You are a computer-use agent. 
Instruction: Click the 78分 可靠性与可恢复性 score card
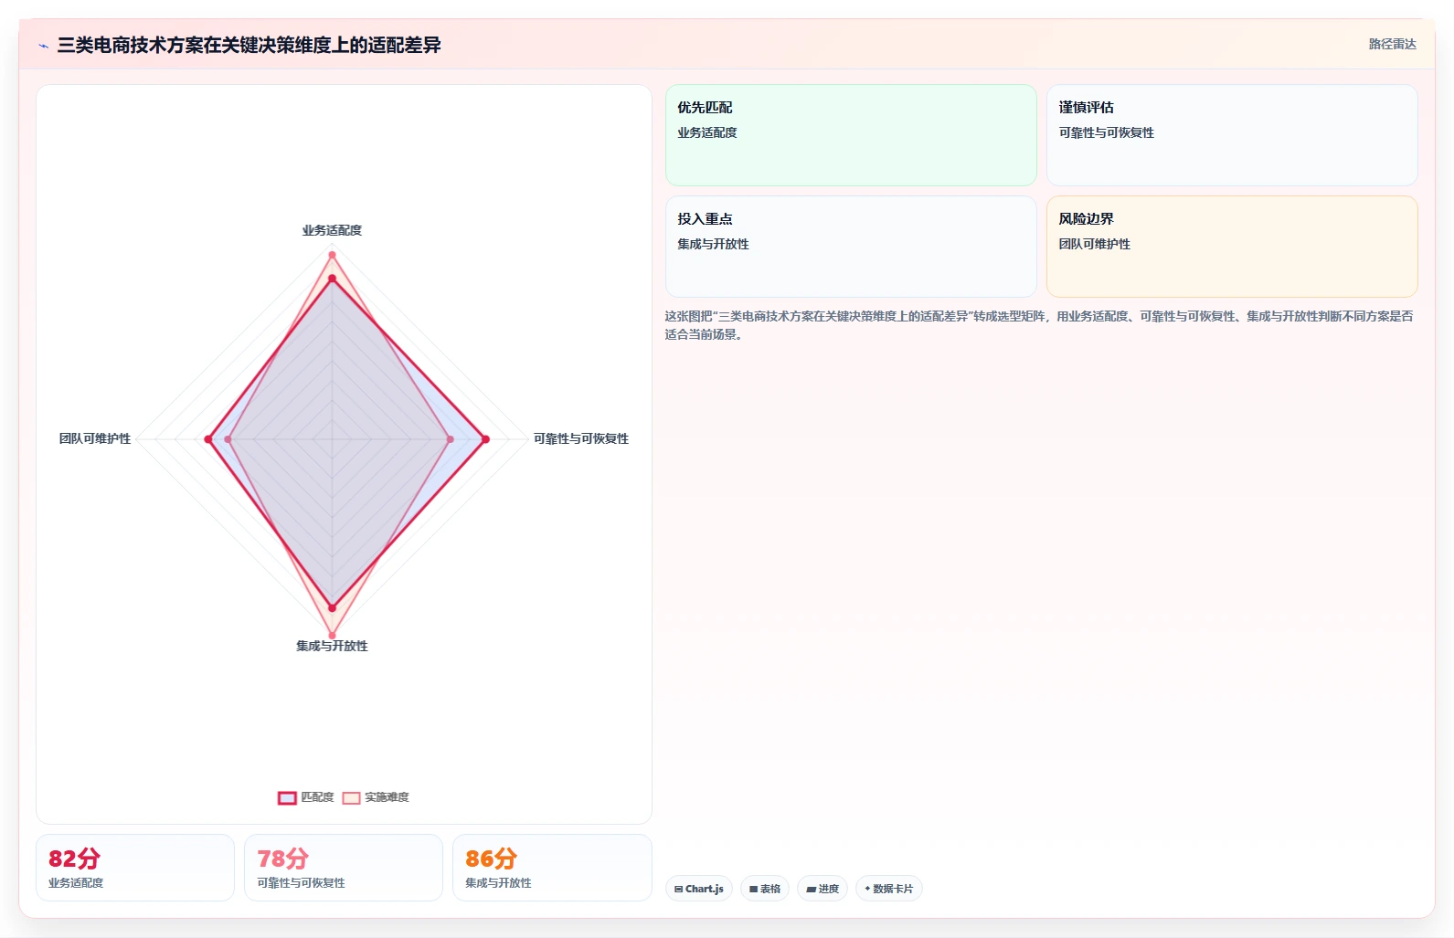point(344,868)
